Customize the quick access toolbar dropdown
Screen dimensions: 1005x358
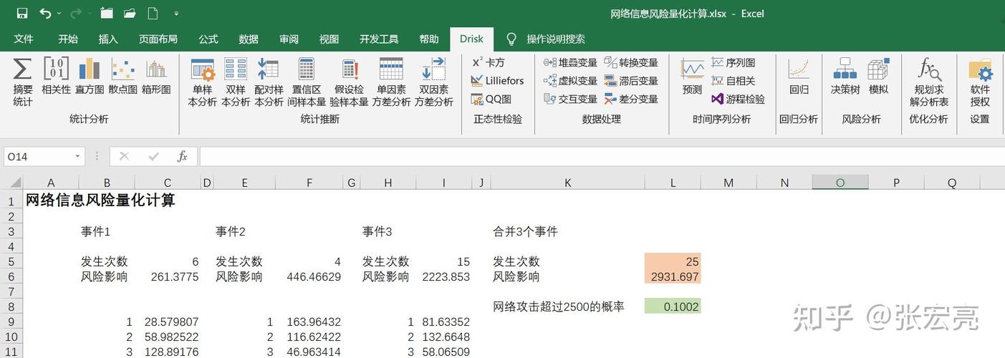[176, 14]
